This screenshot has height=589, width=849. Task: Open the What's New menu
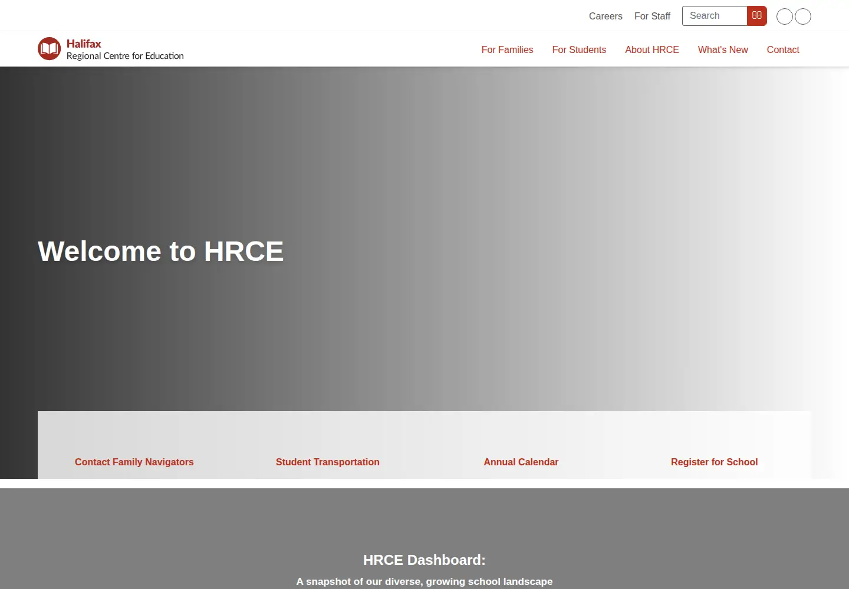(723, 50)
